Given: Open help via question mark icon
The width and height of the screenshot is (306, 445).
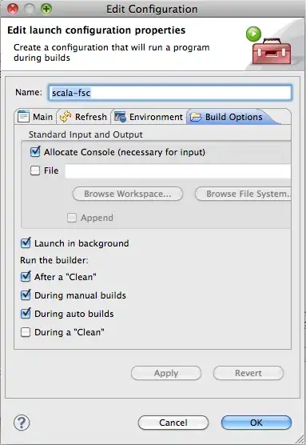Looking at the screenshot, I should [22, 423].
